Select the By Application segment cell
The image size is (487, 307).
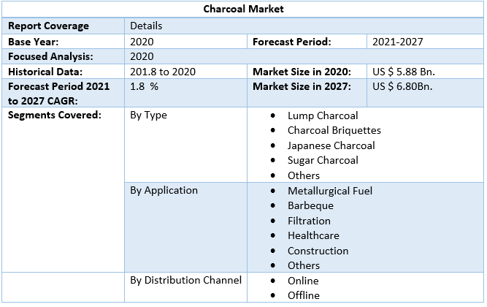tap(164, 190)
